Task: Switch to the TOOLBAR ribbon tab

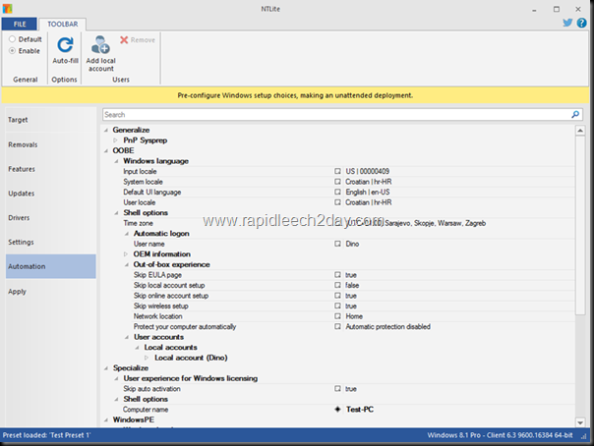Action: 63,24
